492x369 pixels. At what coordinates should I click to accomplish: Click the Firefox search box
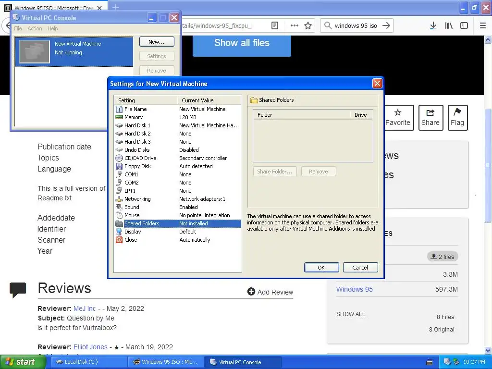click(x=357, y=26)
